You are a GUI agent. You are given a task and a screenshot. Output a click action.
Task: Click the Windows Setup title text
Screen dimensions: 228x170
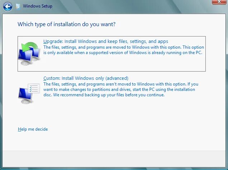coord(38,6)
